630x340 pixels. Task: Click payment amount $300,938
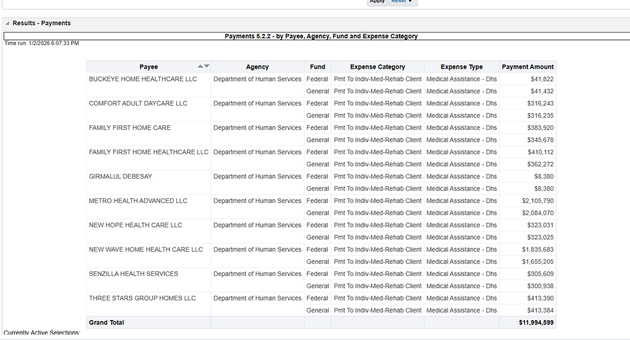541,286
